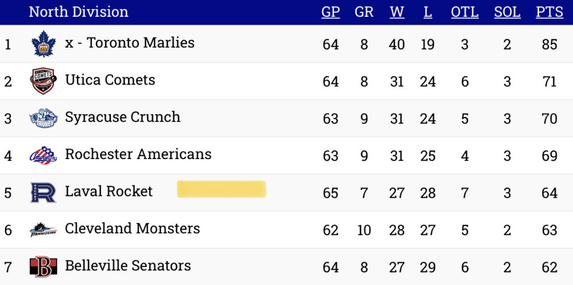The height and width of the screenshot is (285, 573).
Task: Click the Cleveland Monsters logo
Action: coord(43,230)
